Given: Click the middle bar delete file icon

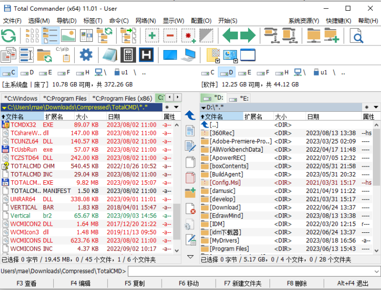Looking at the screenshot, I should click(190, 209).
